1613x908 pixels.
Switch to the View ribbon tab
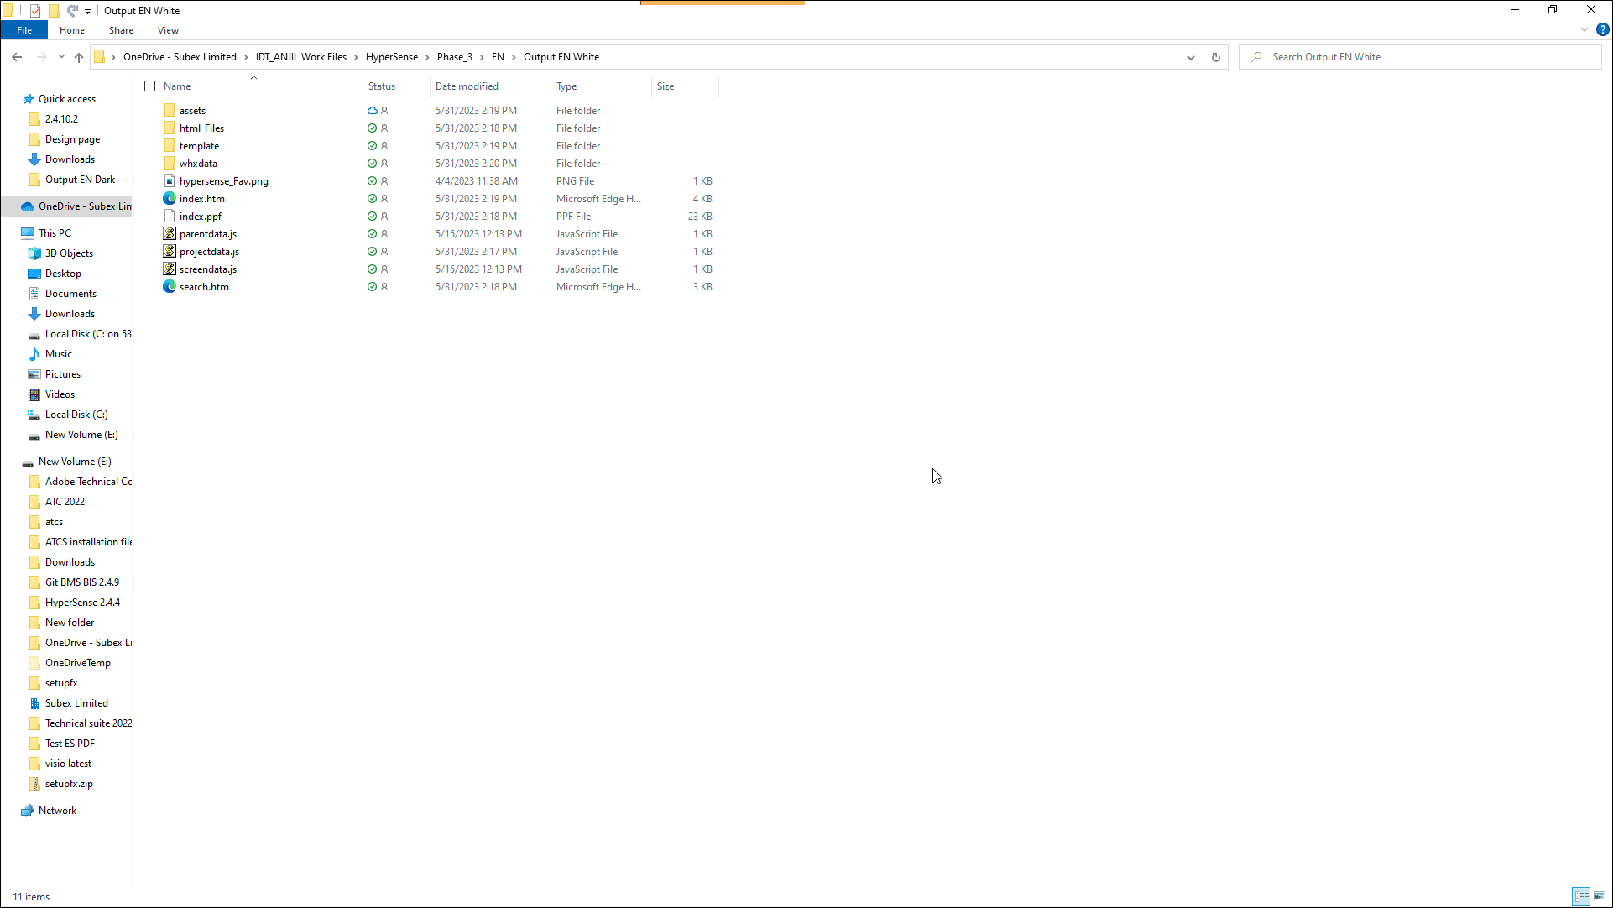pos(168,30)
